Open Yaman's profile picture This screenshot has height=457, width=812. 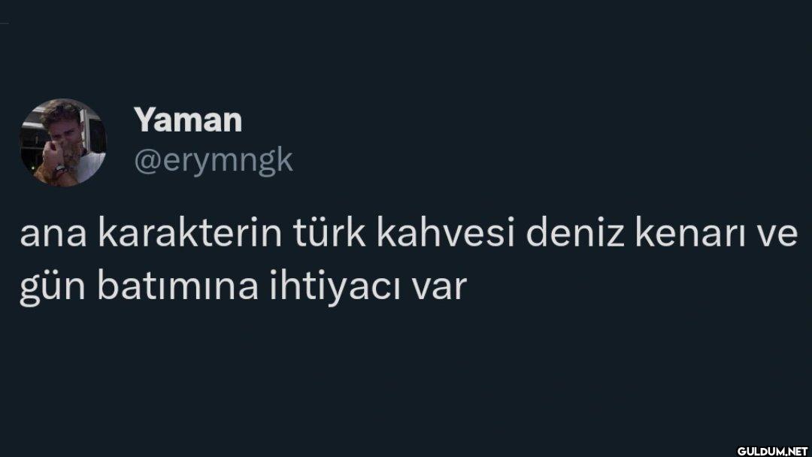coord(62,142)
